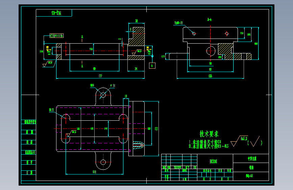This screenshot has height=190, width=293.
Task: Click the 177 overall length dimension
Action: [100, 76]
